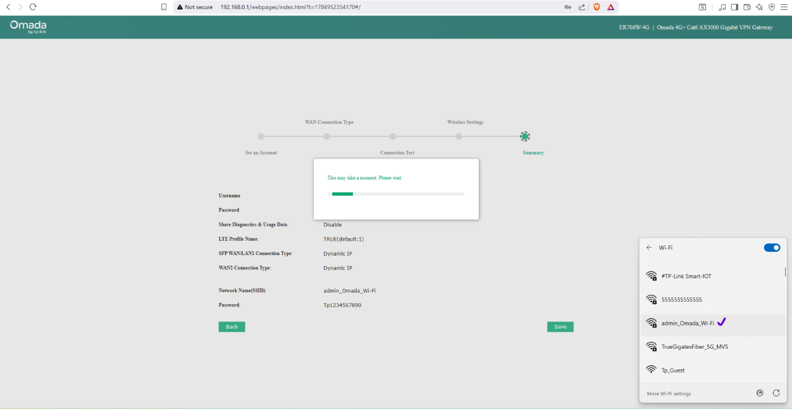Click the Summary step indicator dot
This screenshot has width=792, height=409.
click(x=525, y=136)
